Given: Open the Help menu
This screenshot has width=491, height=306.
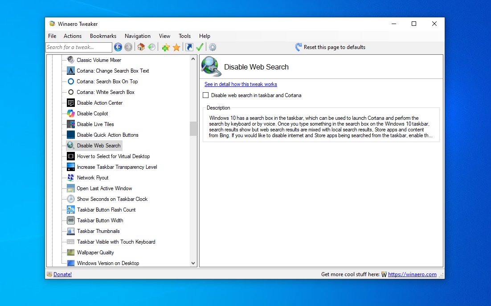Looking at the screenshot, I should click(205, 36).
